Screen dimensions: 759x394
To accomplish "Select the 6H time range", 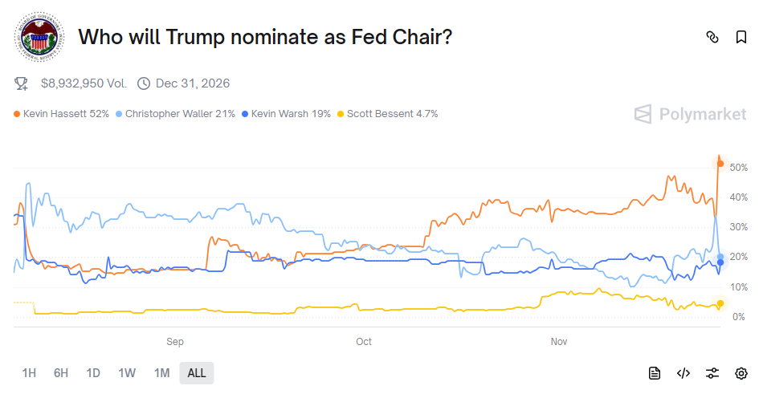I will (61, 373).
